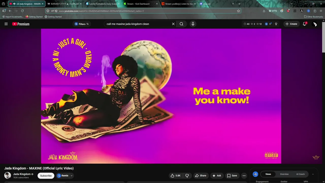Click the vidIQ panel logo icon
Viewport: 325px width, 183px height.
(x=255, y=174)
